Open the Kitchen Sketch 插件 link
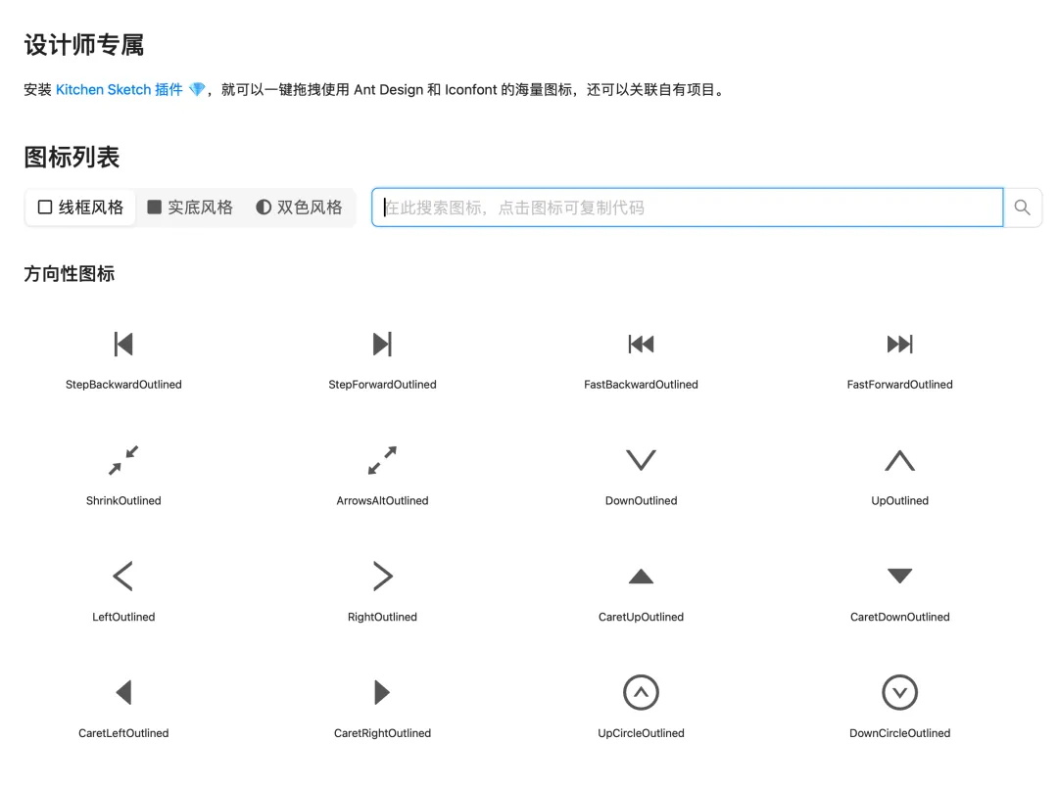This screenshot has height=788, width=1058. pyautogui.click(x=120, y=90)
